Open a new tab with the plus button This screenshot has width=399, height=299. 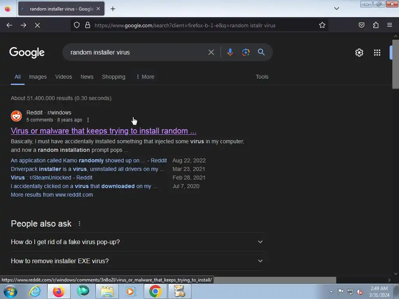tap(113, 9)
